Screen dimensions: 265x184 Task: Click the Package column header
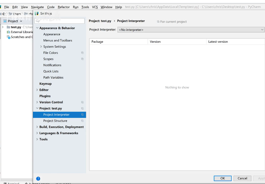(x=119, y=42)
